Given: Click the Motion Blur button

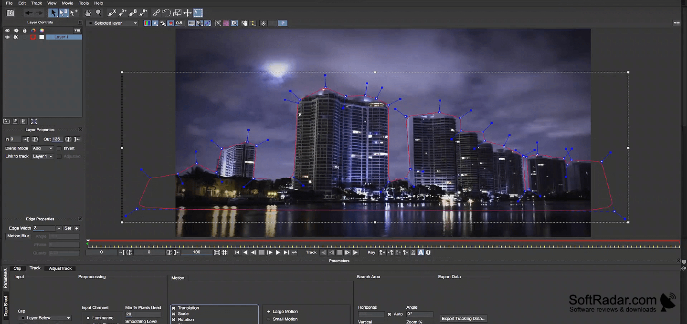Looking at the screenshot, I should coord(19,236).
